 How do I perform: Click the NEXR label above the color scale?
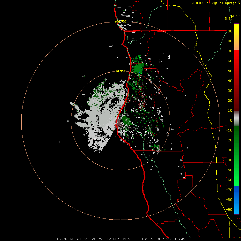(235, 16)
